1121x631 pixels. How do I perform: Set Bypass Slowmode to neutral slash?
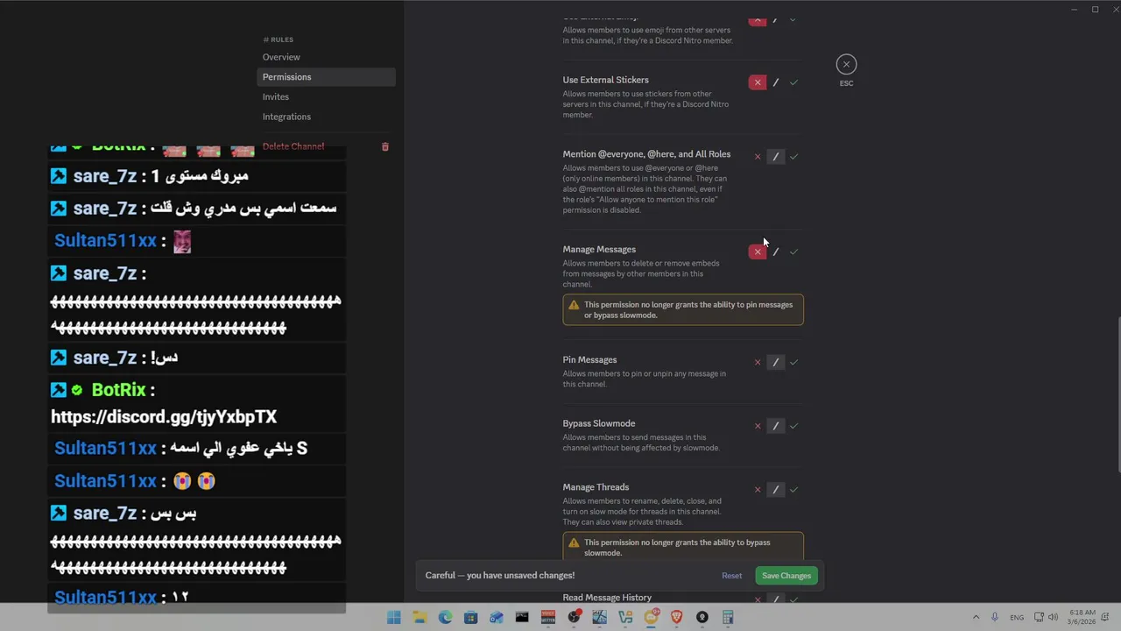[776, 426]
